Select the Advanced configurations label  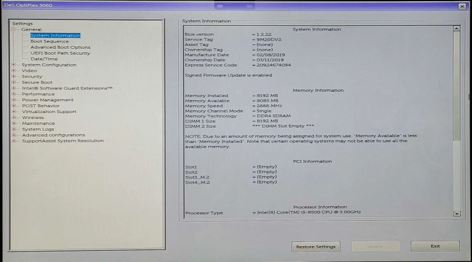[x=53, y=135]
